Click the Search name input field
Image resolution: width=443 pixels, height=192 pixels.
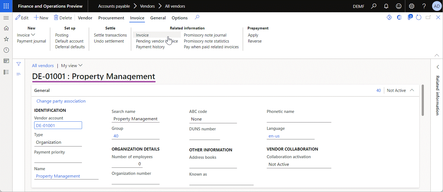click(135, 119)
